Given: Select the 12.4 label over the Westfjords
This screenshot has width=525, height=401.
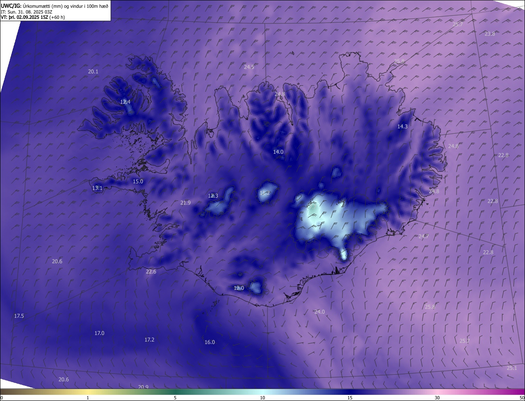Looking at the screenshot, I should [125, 102].
